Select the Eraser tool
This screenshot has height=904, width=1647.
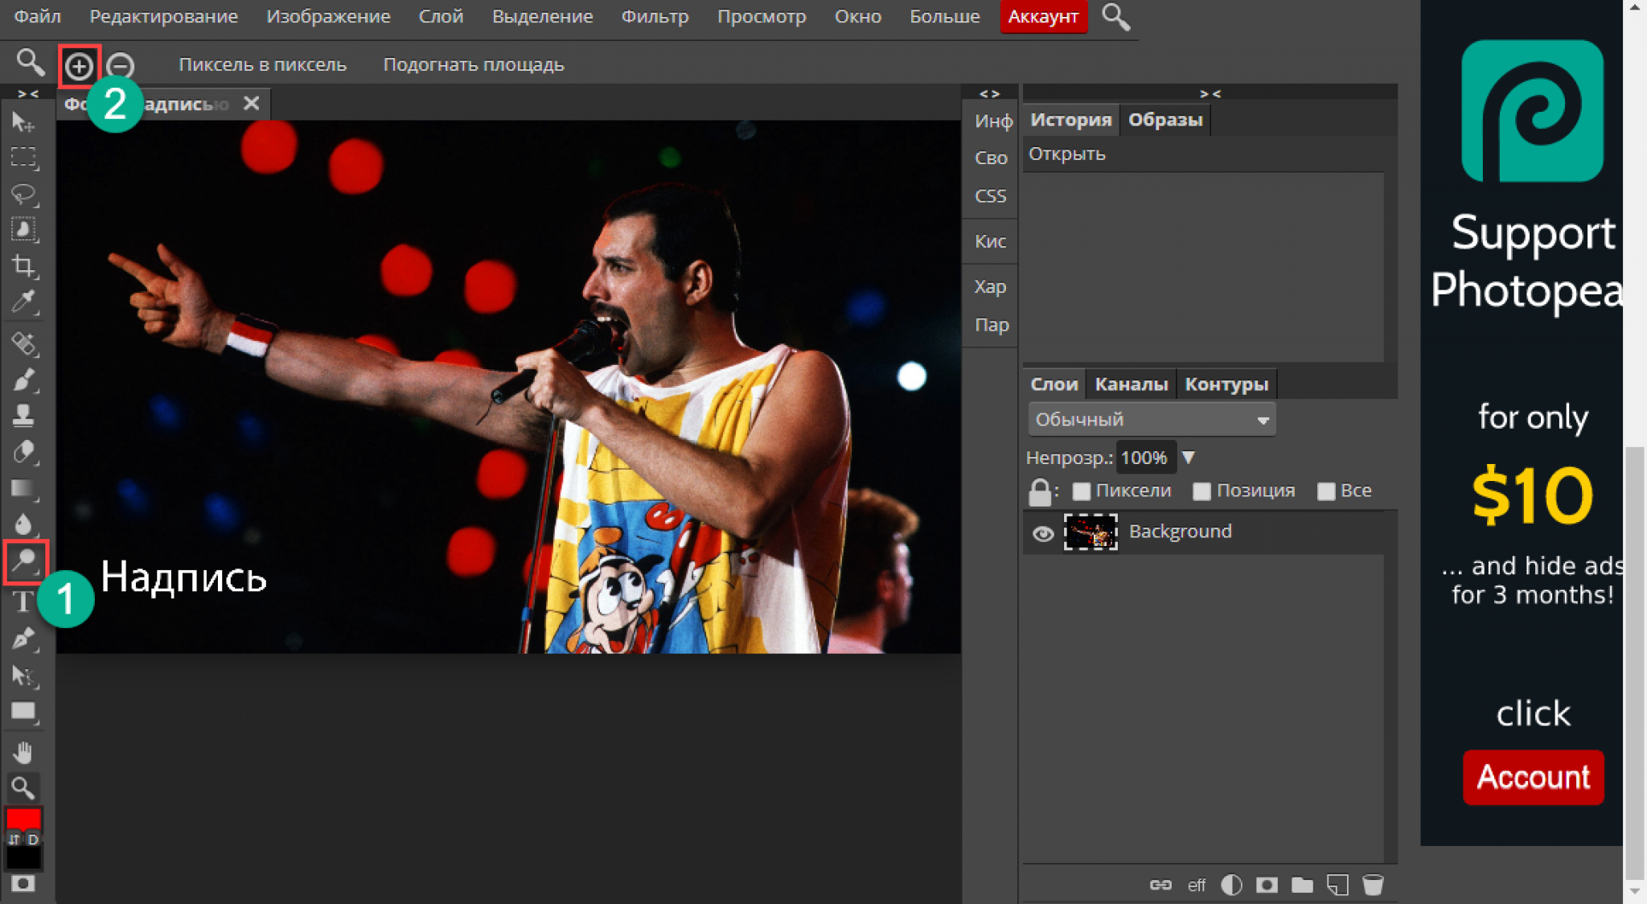tap(23, 452)
